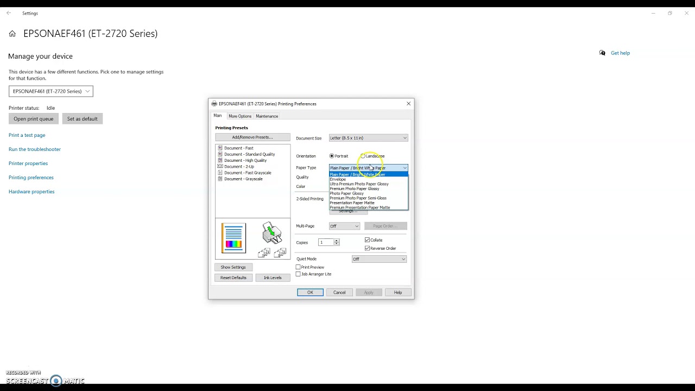Select the Document - Standard Quality preset icon
The width and height of the screenshot is (695, 391).
(x=220, y=154)
